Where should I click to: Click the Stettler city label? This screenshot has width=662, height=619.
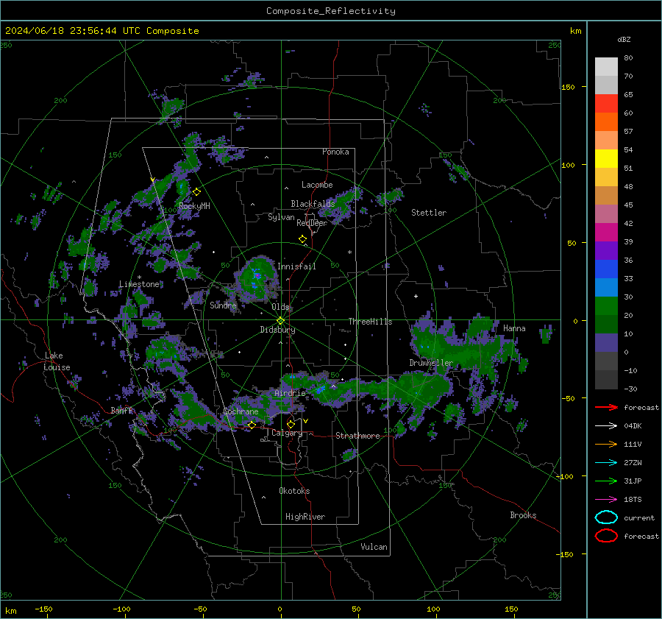pos(429,213)
